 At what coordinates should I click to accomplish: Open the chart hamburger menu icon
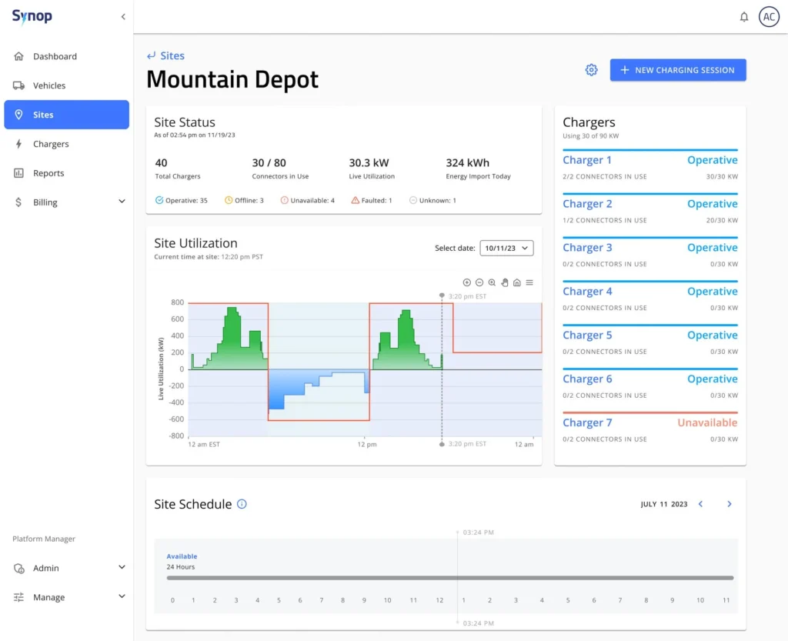[529, 282]
